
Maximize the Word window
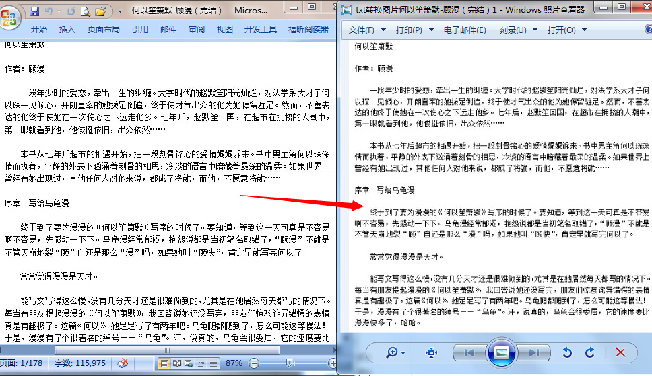point(312,7)
